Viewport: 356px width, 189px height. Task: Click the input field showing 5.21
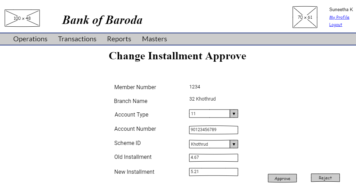pyautogui.click(x=213, y=172)
